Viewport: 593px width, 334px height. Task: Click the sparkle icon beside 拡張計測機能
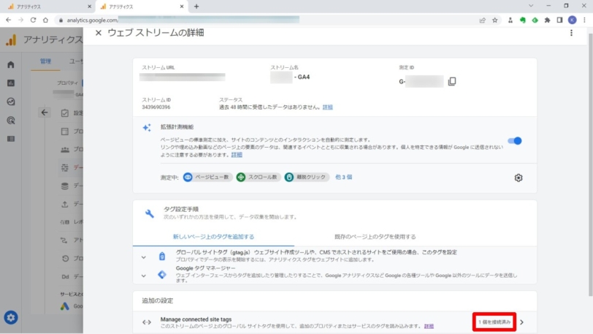[147, 128]
